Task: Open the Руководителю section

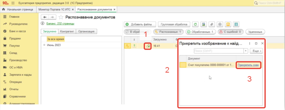Action: coord(18,24)
